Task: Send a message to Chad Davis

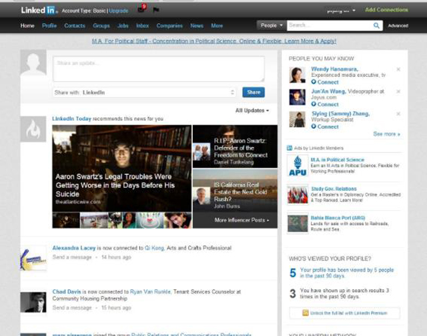Action: [x=72, y=308]
